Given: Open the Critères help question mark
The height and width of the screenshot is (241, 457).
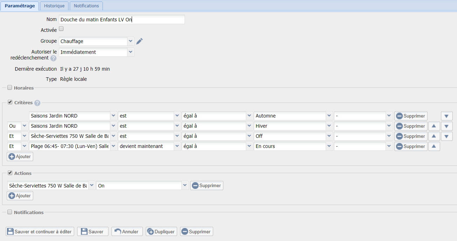Looking at the screenshot, I should 37,103.
